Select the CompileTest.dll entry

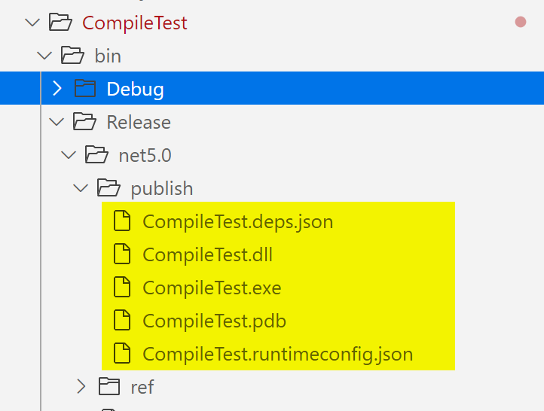click(207, 254)
